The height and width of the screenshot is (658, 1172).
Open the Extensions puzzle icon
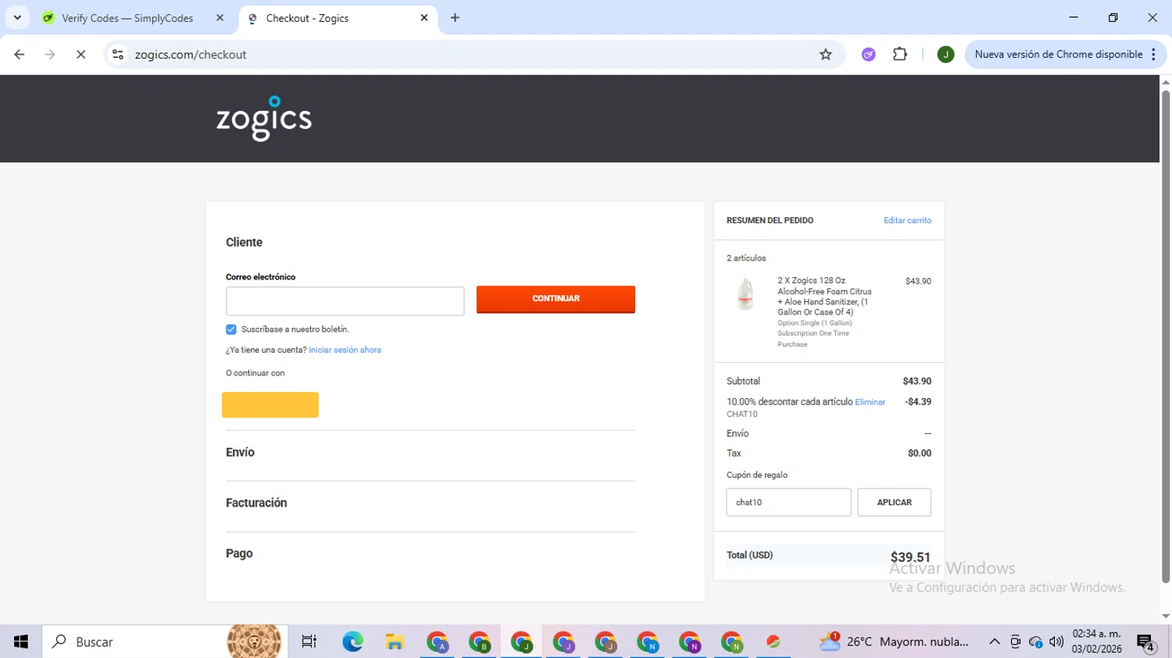(x=900, y=55)
